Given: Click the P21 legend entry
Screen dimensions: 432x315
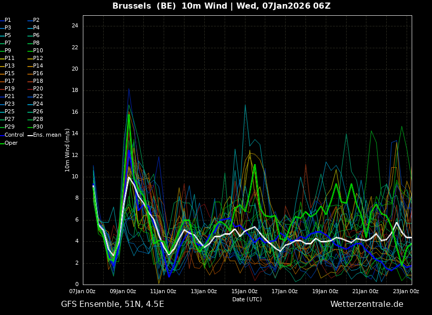Looking at the screenshot, I should [x=7, y=97].
